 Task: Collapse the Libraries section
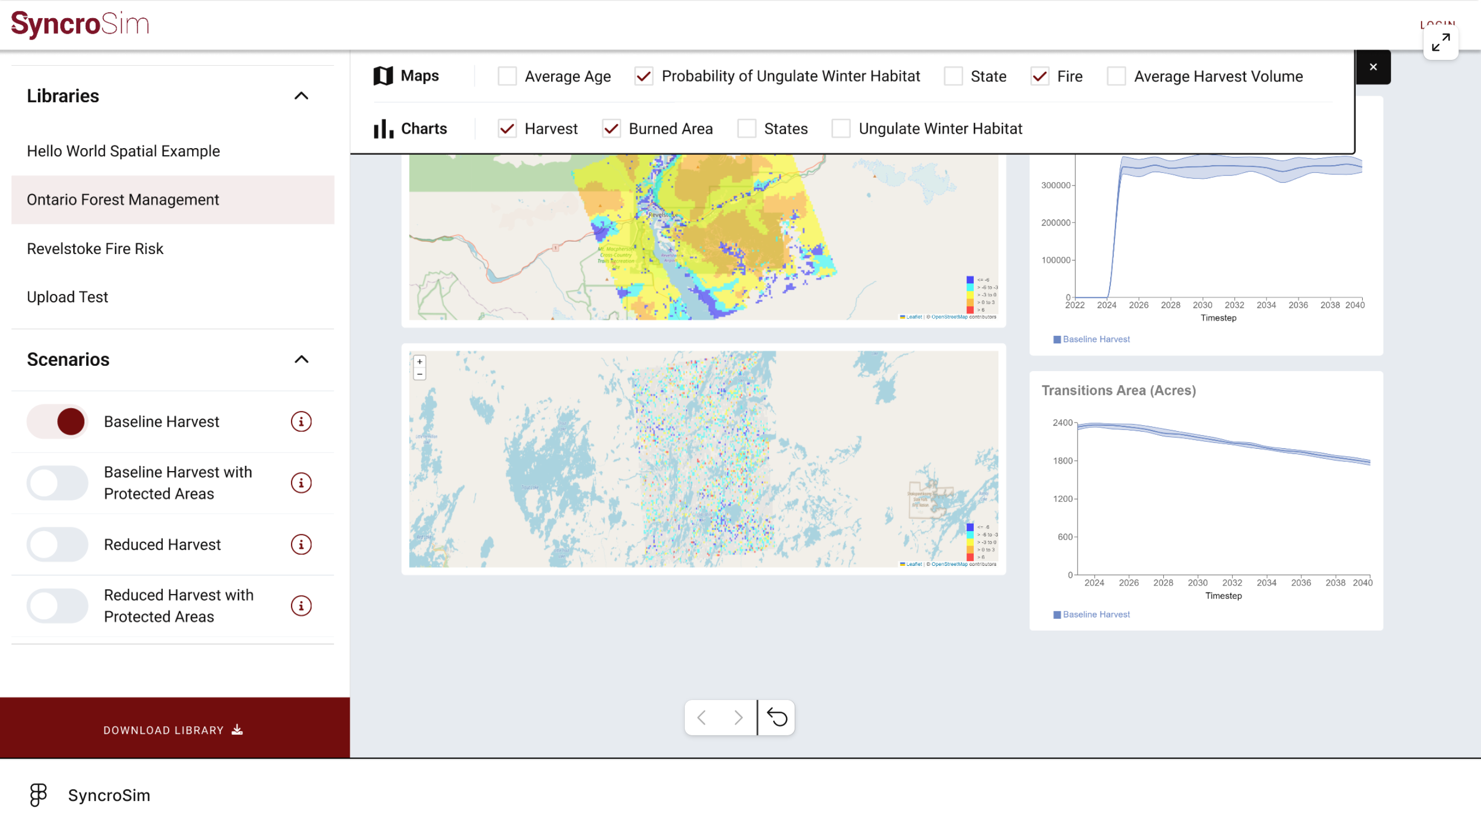pos(301,96)
